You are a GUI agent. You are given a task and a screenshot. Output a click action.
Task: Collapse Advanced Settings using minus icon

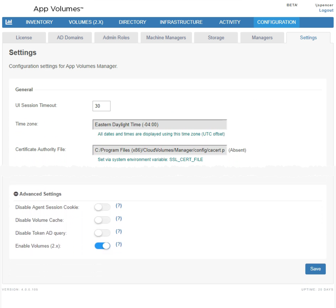click(16, 194)
